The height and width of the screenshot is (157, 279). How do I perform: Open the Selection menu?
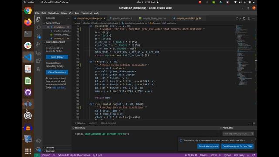pos(54,13)
